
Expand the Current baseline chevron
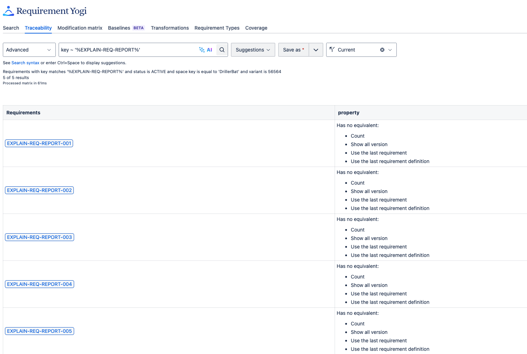coord(390,50)
